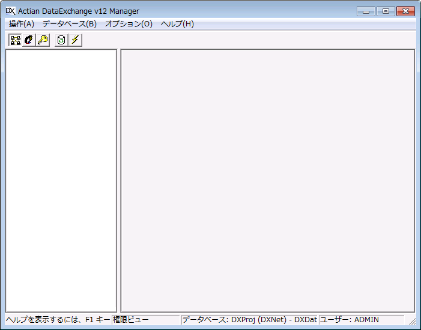Click the データベース: DXProj status bar section

(x=249, y=320)
